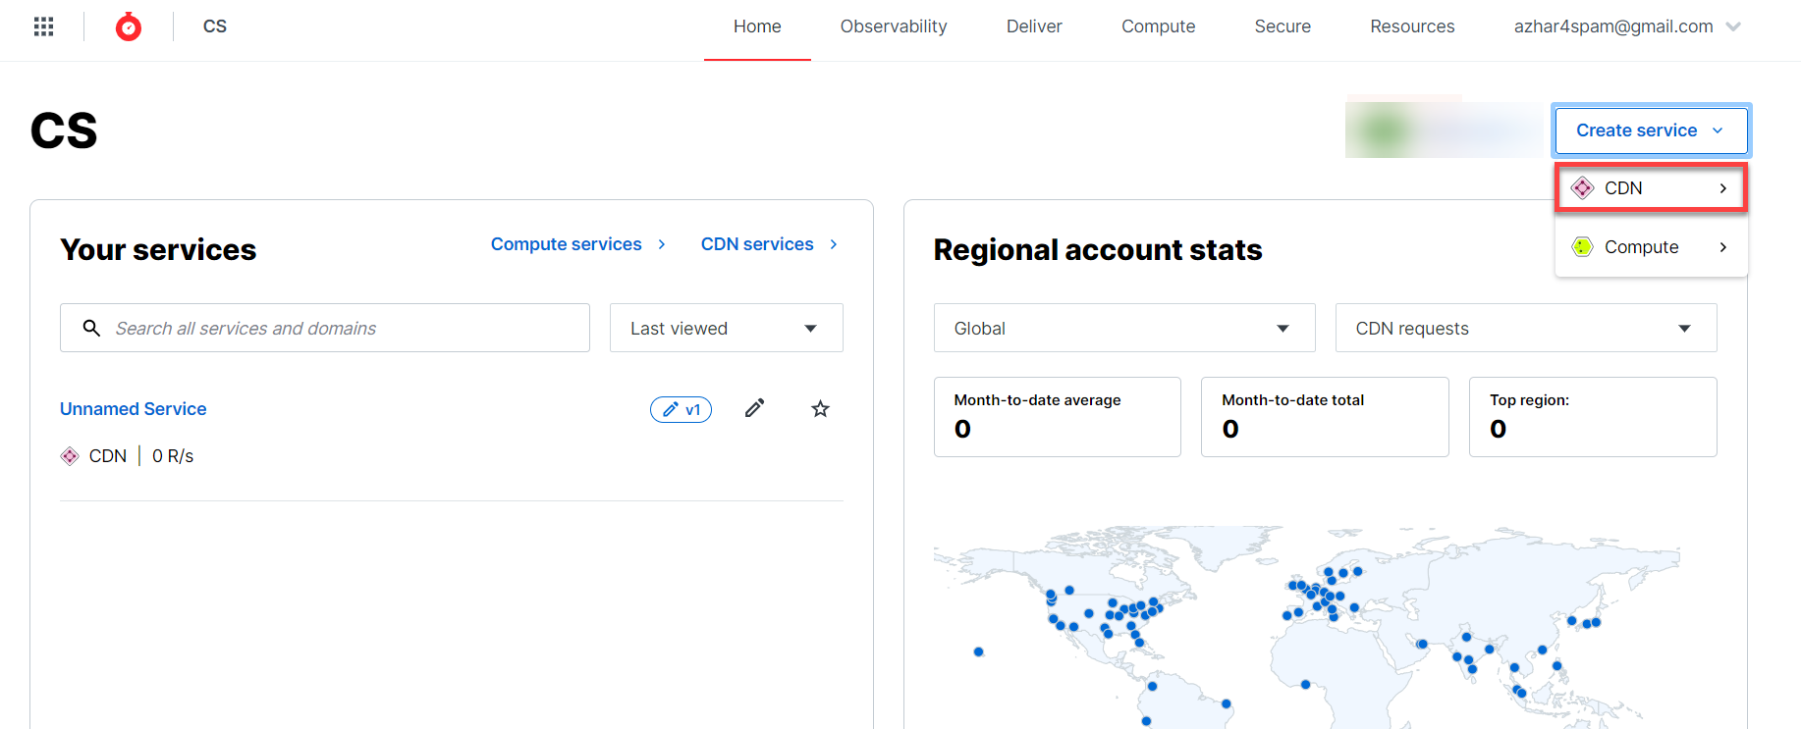Click the Fastly stopwatch logo
The width and height of the screenshot is (1801, 729).
(x=129, y=26)
